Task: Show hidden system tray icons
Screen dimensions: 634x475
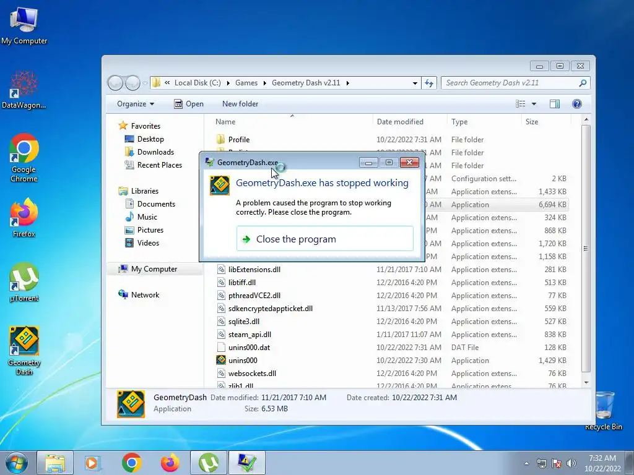Action: coord(526,463)
